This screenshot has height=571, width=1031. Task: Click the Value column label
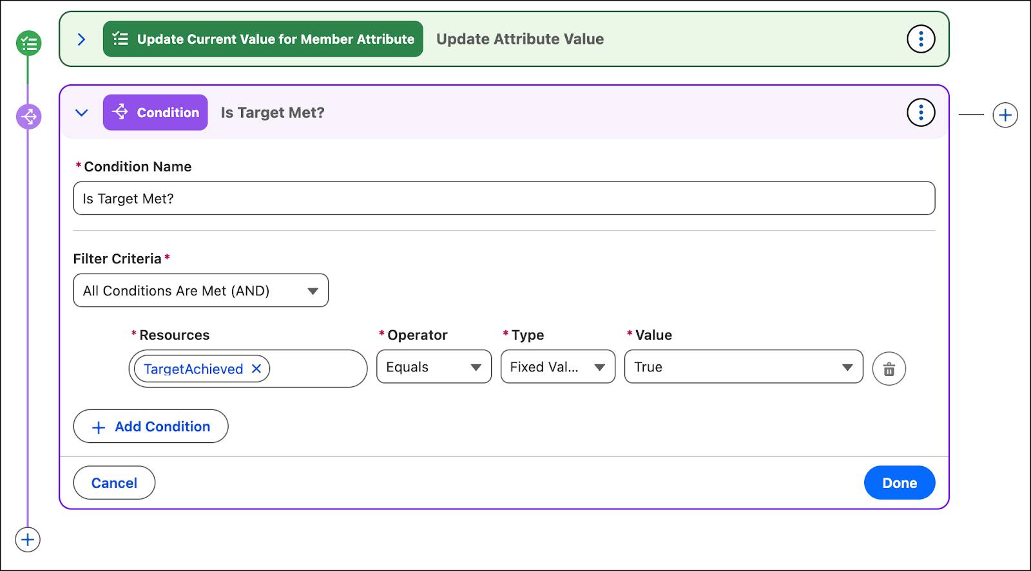coord(653,335)
